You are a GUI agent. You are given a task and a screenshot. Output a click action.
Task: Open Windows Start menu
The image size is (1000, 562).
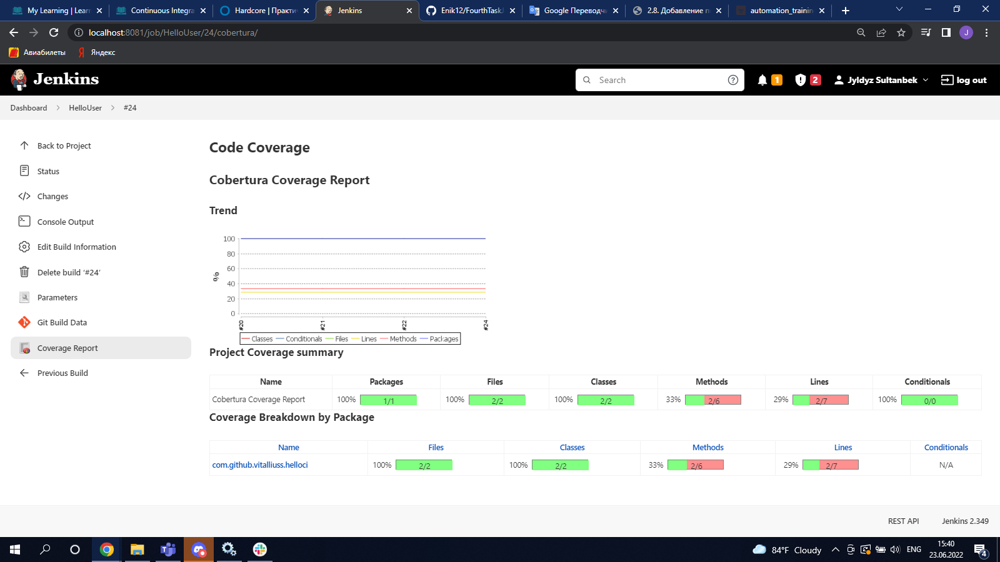tap(15, 550)
